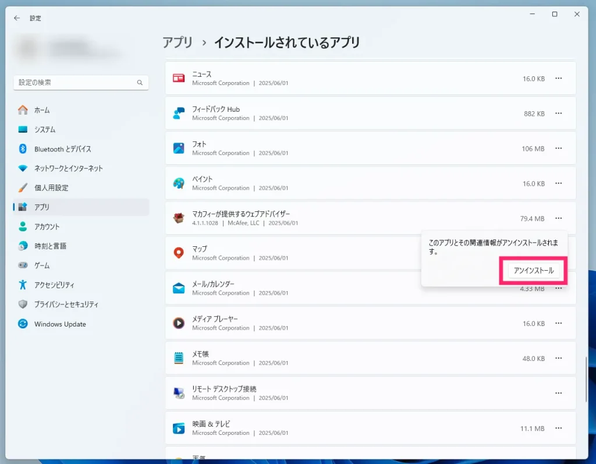Image resolution: width=596 pixels, height=464 pixels.
Task: Click the 106 MB size value
Action: pos(533,148)
